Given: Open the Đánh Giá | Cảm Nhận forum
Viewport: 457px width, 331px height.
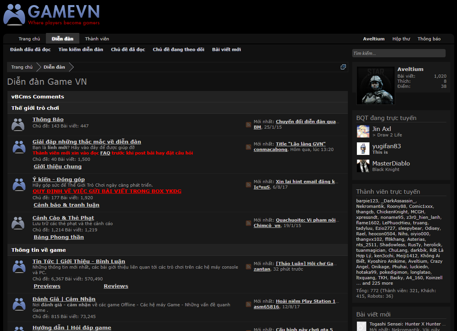Looking at the screenshot, I should click(64, 299).
